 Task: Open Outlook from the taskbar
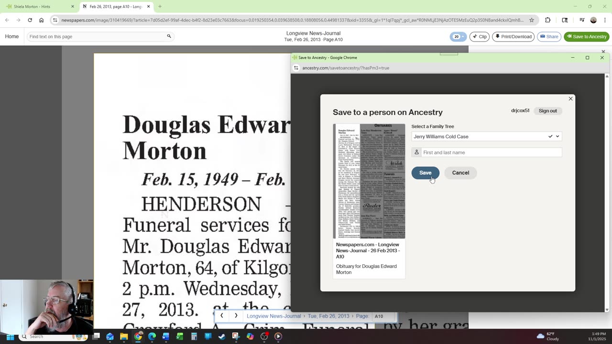pos(110,336)
